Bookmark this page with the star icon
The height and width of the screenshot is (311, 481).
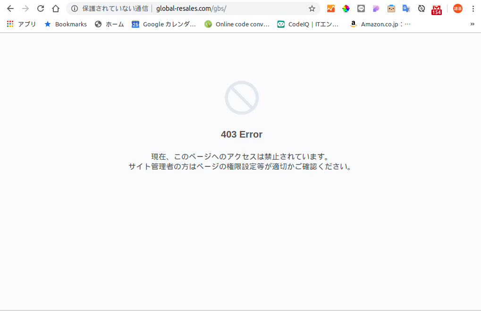tap(312, 8)
